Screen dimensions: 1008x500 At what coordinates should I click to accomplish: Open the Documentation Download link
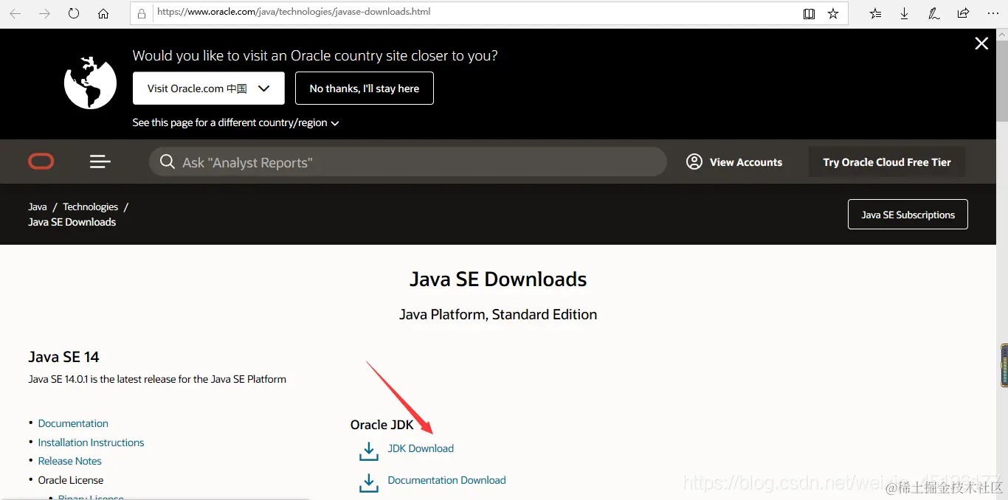(446, 480)
